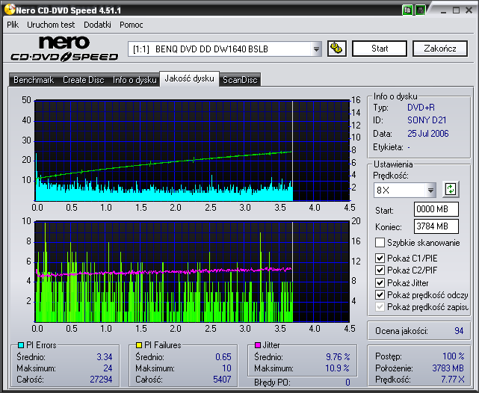Click the green copy-screenshot icon in the title bar

pyautogui.click(x=407, y=10)
